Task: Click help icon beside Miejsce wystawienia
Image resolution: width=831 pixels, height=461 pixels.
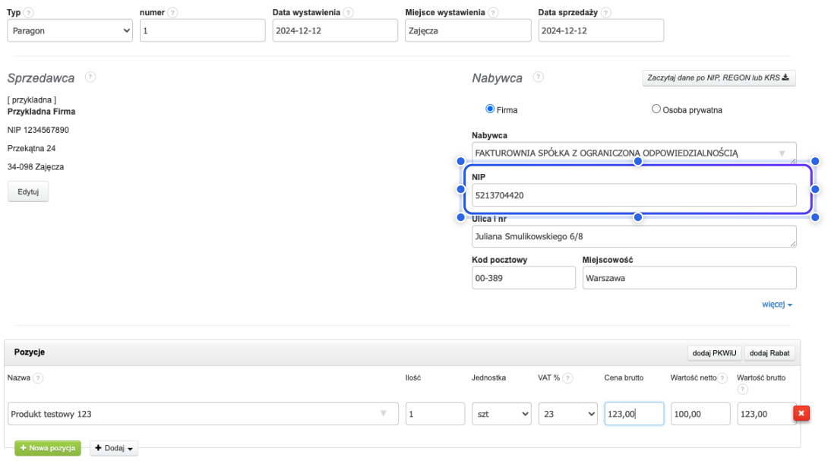Action: pos(494,14)
